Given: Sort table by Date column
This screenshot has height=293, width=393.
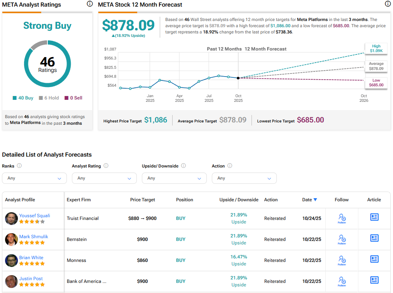Looking at the screenshot, I should click(309, 200).
